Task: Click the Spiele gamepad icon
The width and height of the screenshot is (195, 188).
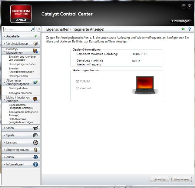Action: pos(35,135)
